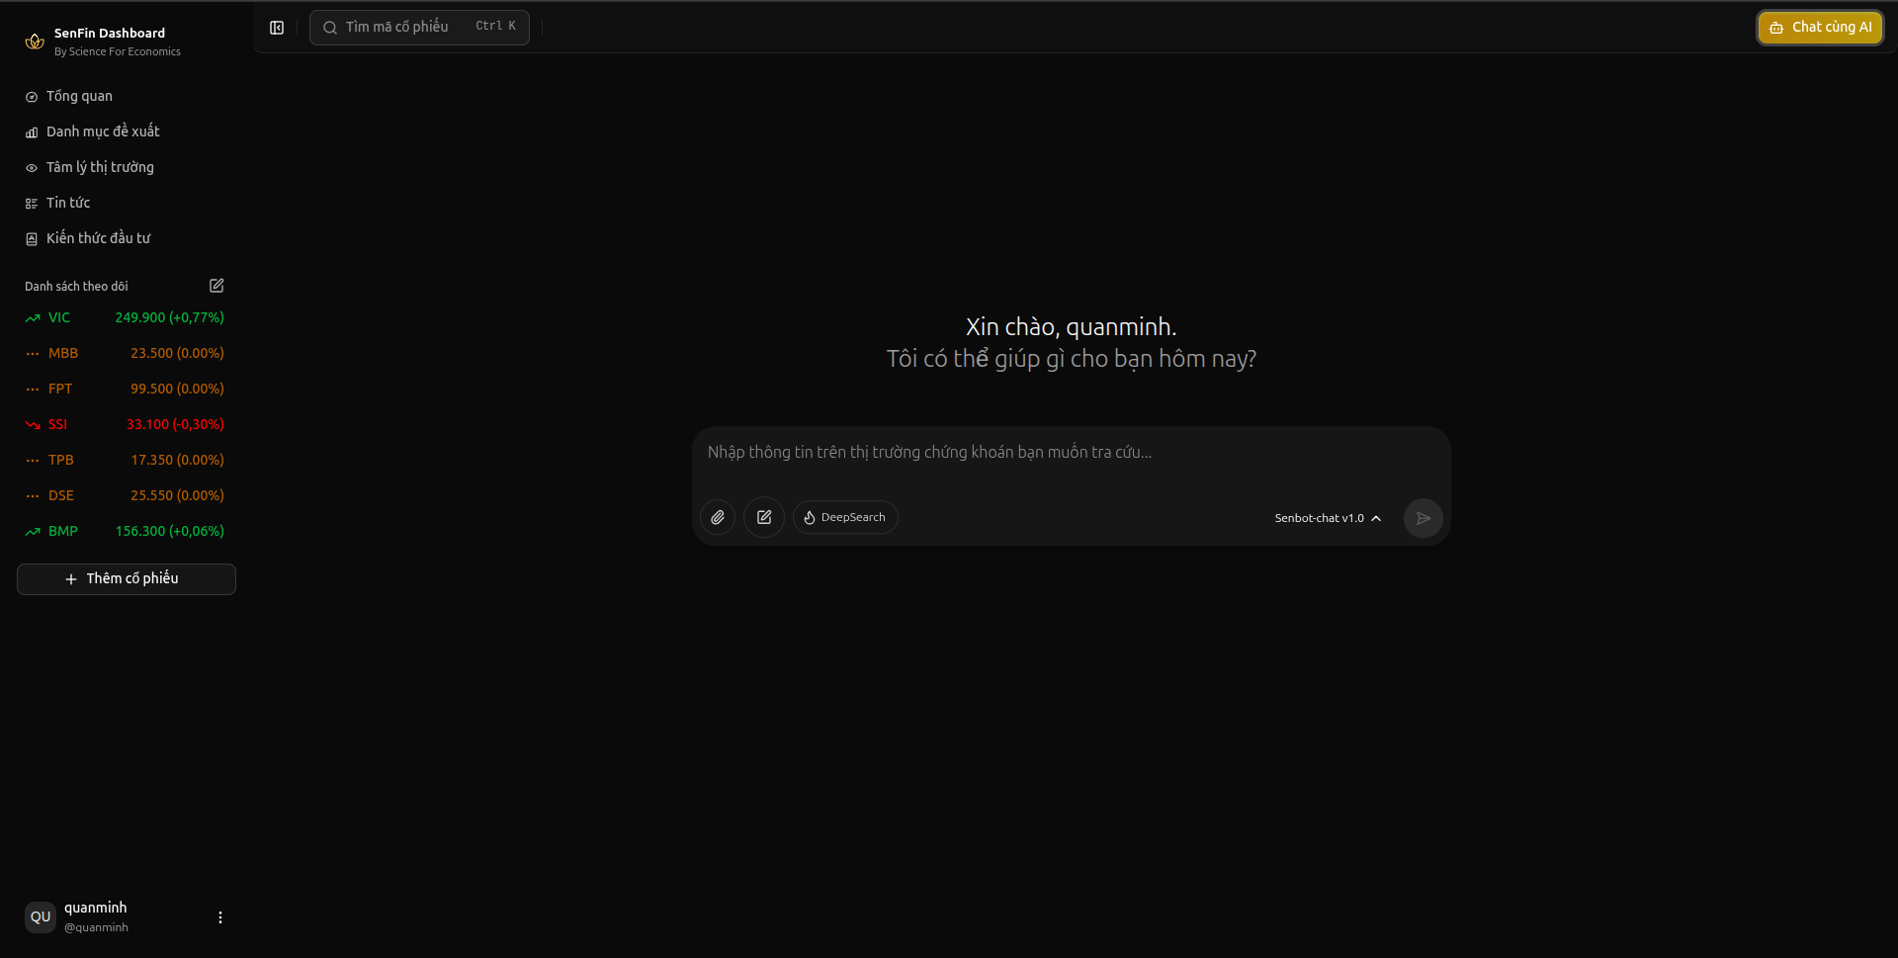Screen dimensions: 1898x958
Task: Click the send message arrow icon
Action: coord(1423,518)
